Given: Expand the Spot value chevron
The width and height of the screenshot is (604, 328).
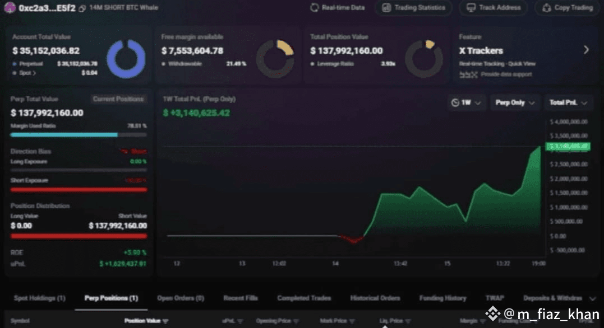Looking at the screenshot, I should [34, 73].
